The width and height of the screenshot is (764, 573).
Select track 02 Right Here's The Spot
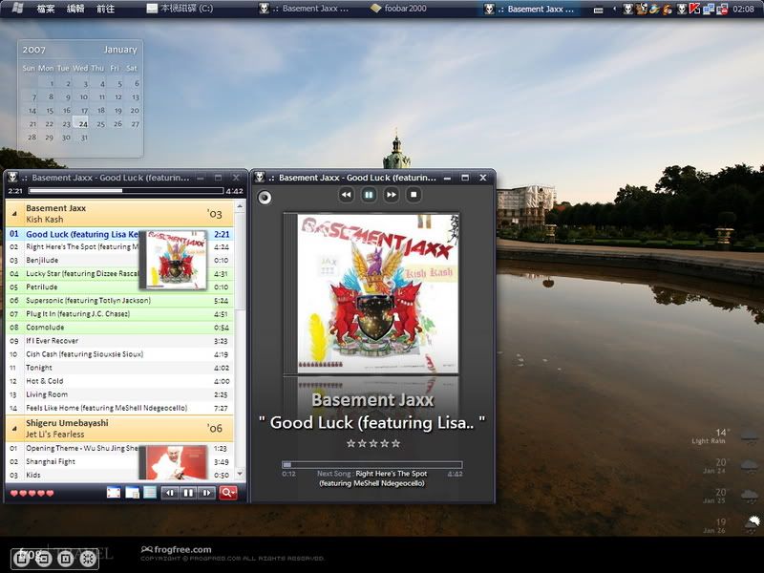pyautogui.click(x=119, y=247)
